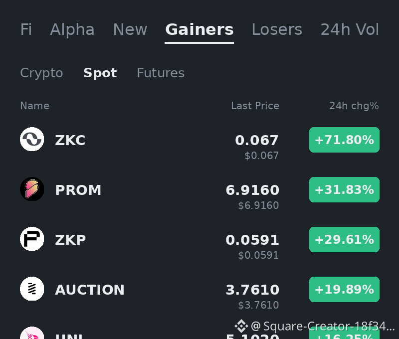Switch to the New tab
The height and width of the screenshot is (339, 399).
coord(130,29)
